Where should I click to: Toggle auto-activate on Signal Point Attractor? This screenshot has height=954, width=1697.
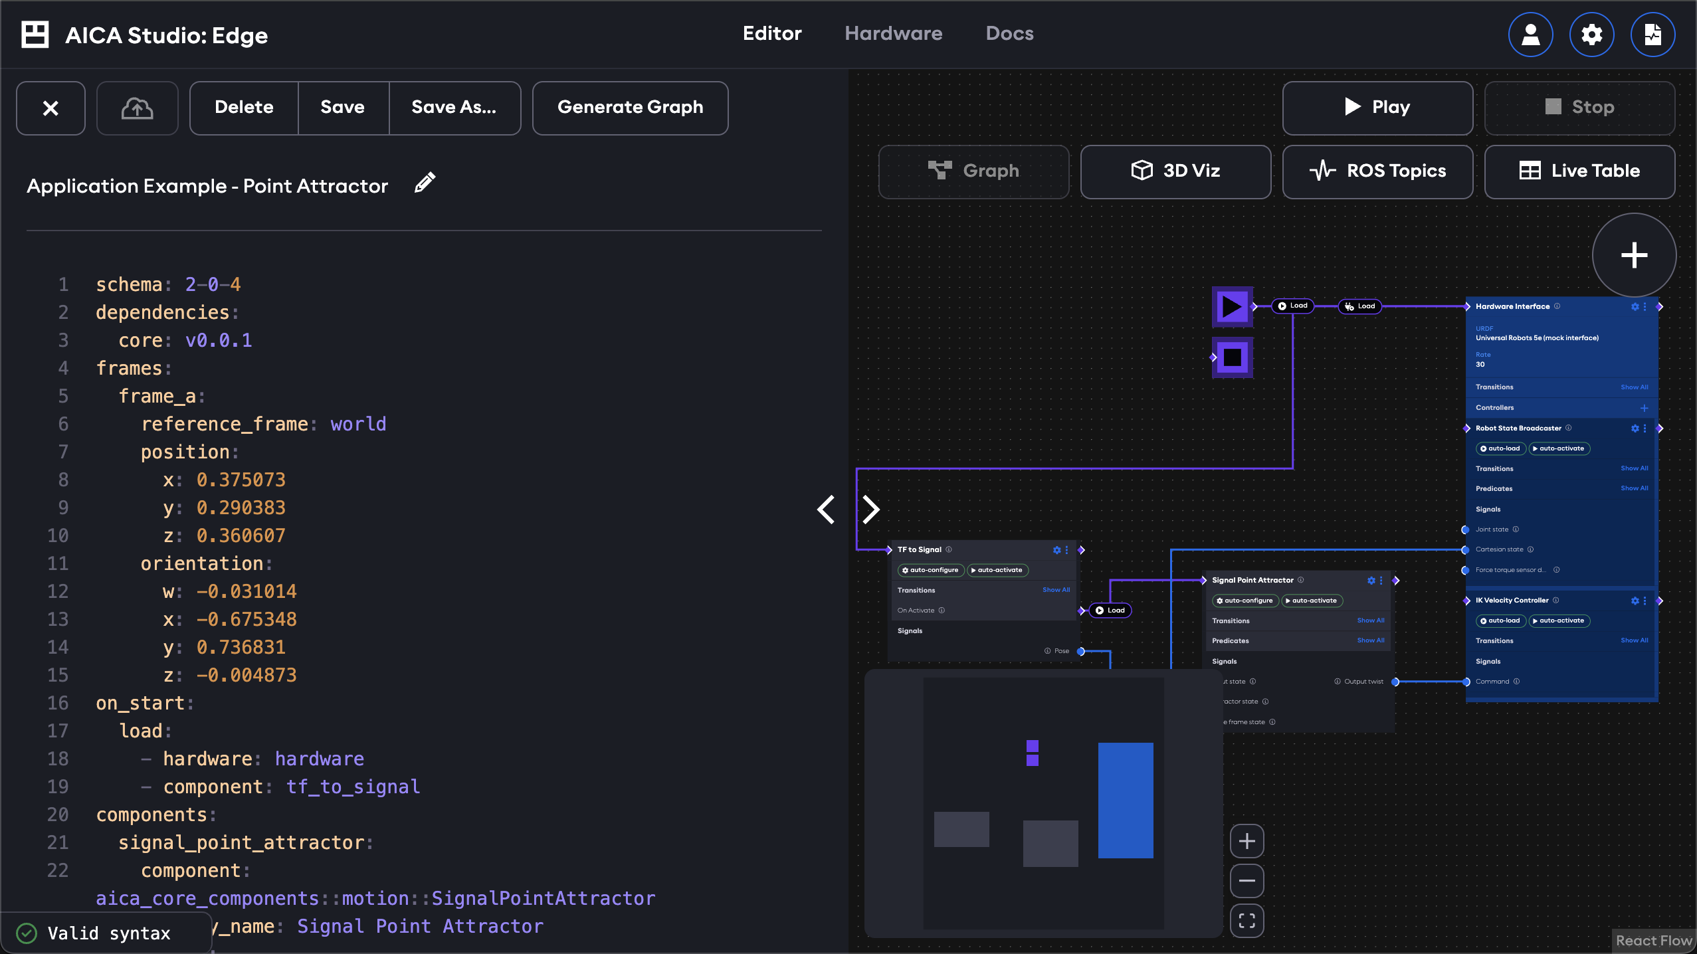click(x=1312, y=601)
